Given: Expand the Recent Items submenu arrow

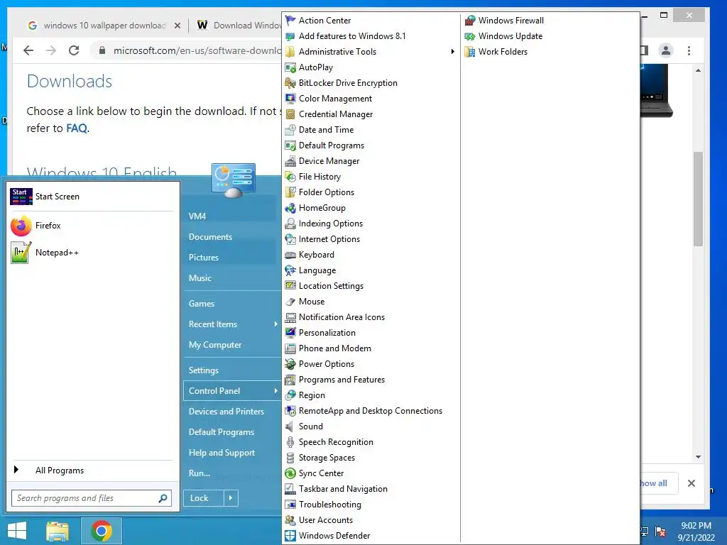Looking at the screenshot, I should 275,324.
